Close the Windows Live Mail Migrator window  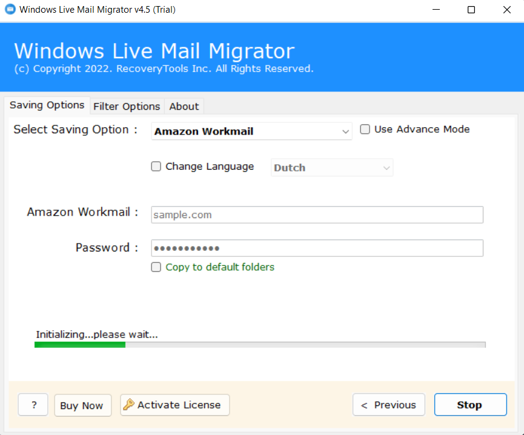507,10
